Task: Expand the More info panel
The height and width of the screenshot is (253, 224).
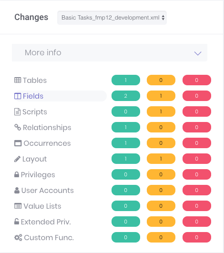Action: pyautogui.click(x=110, y=52)
